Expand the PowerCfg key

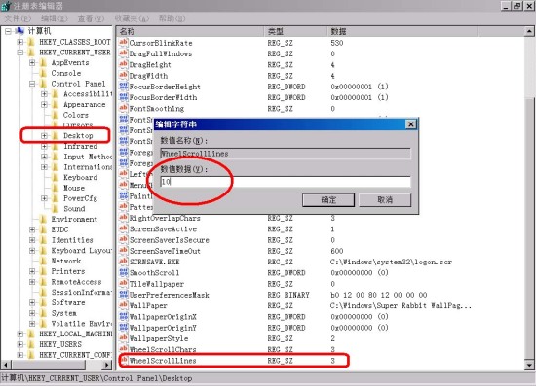pos(44,198)
